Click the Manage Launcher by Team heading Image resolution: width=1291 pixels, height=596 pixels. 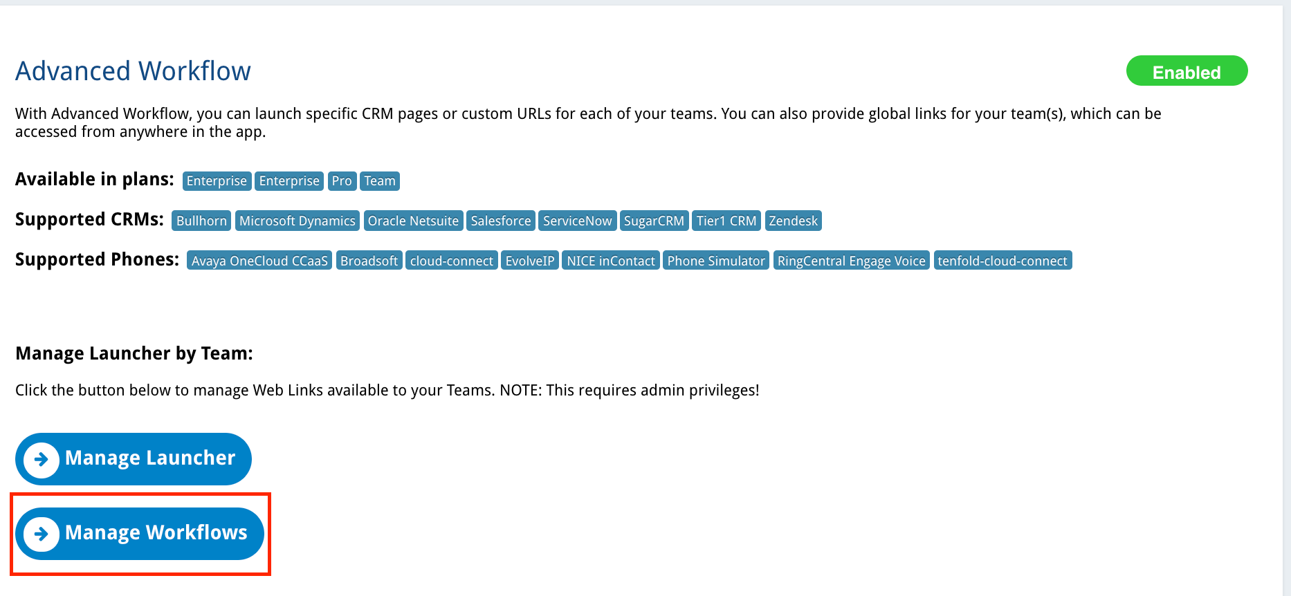[x=134, y=353]
